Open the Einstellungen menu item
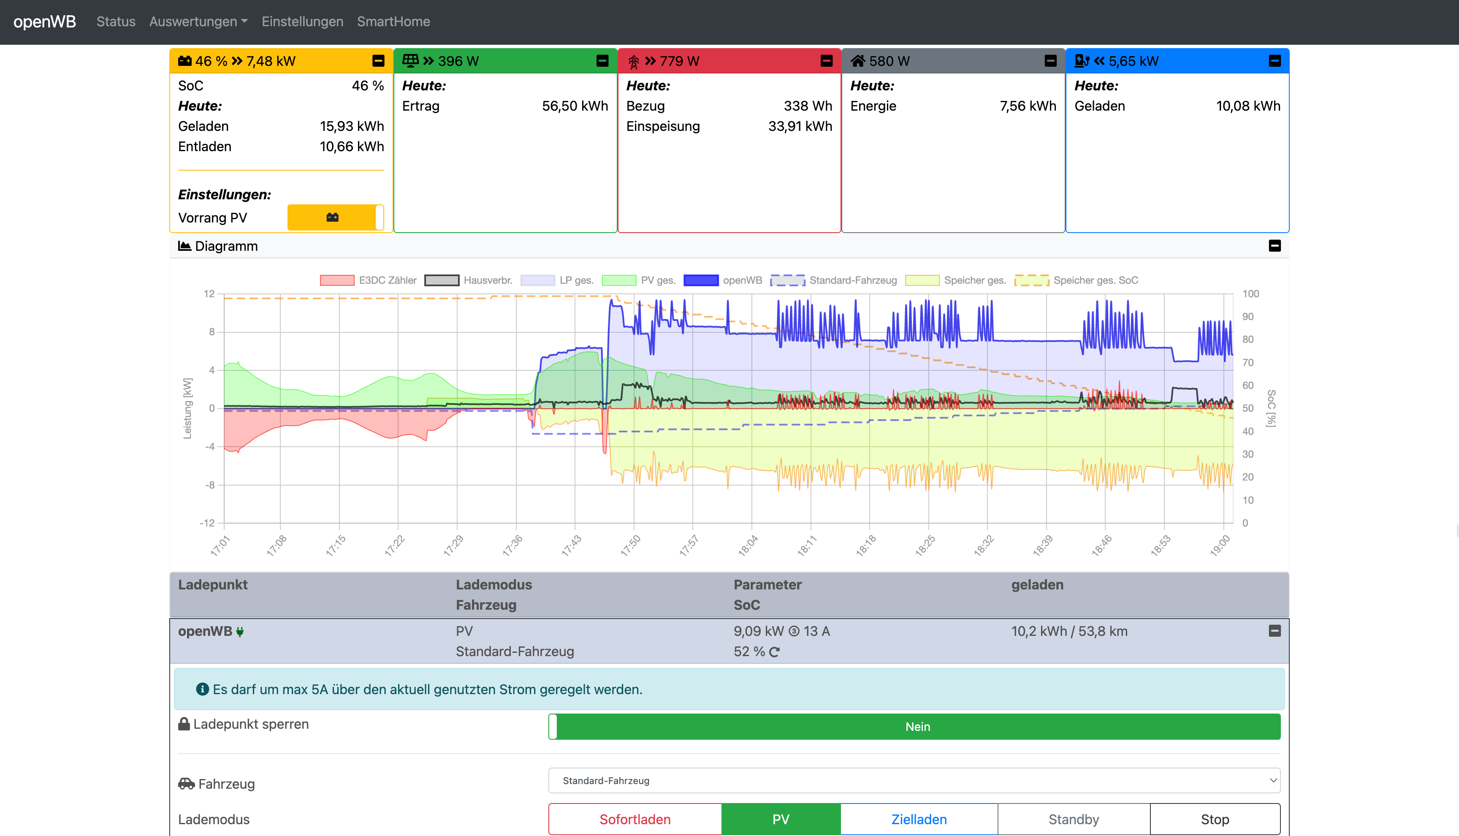Image resolution: width=1459 pixels, height=836 pixels. 302,21
